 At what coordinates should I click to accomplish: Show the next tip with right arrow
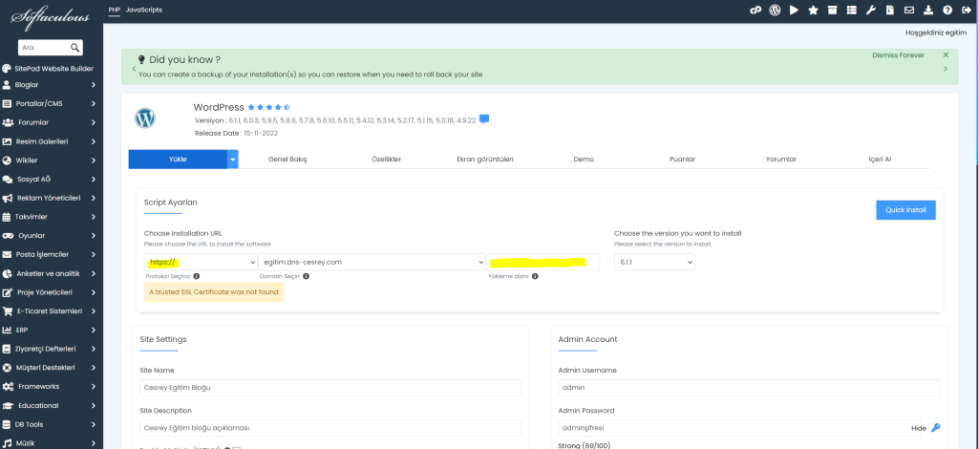pos(946,69)
